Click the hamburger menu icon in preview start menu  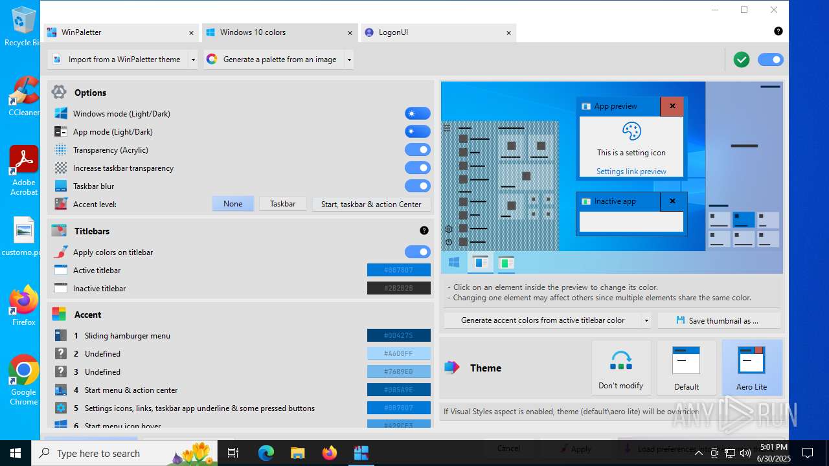[x=447, y=128]
